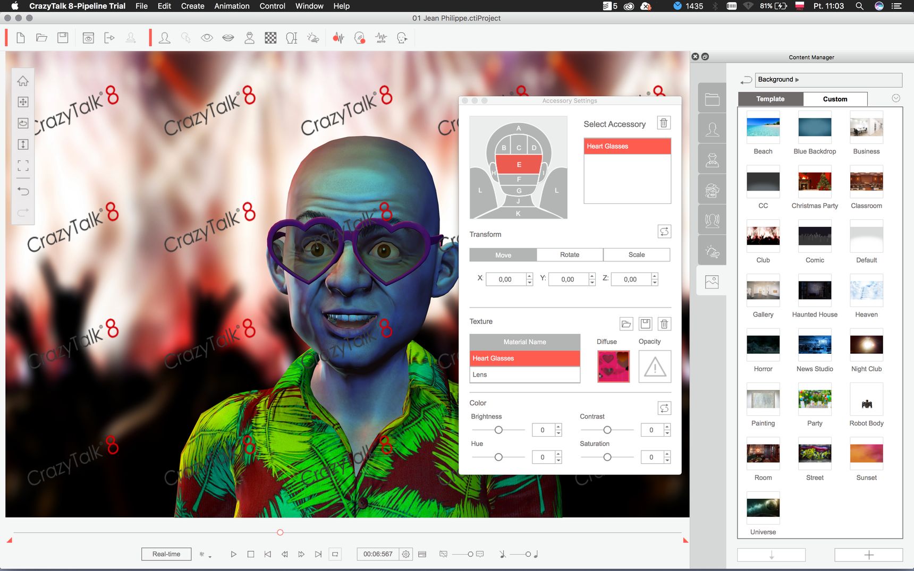Open the Content Manager options chevron
The width and height of the screenshot is (914, 571).
896,98
